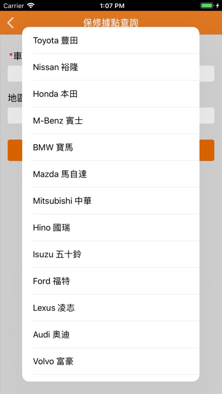Choose BMW 寶馬 from brands
The width and height of the screenshot is (222, 394).
click(x=110, y=148)
